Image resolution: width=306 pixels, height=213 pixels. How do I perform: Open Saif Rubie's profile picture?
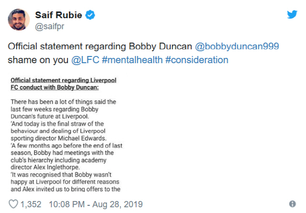pyautogui.click(x=19, y=19)
